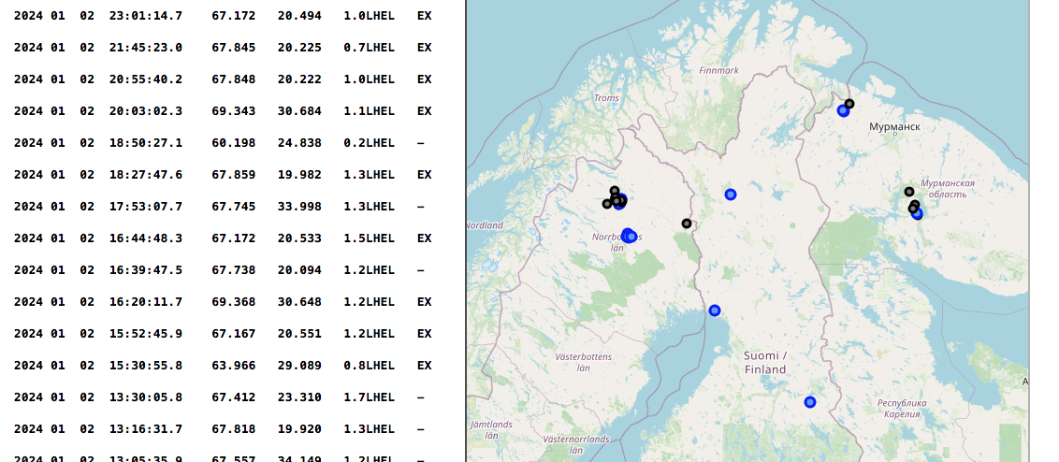Select the 16:39:47.5 event
This screenshot has width=1059, height=462.
click(x=145, y=270)
